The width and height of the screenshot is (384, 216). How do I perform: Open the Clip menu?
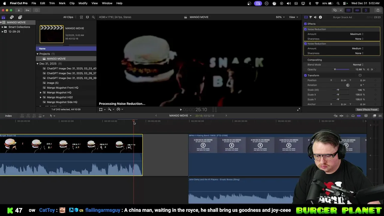click(x=72, y=3)
